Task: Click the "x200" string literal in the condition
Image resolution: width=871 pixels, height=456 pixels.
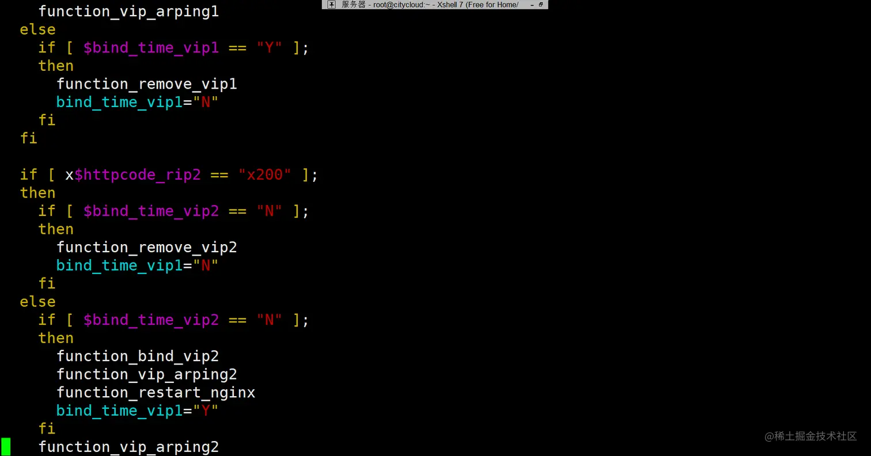Action: tap(265, 175)
